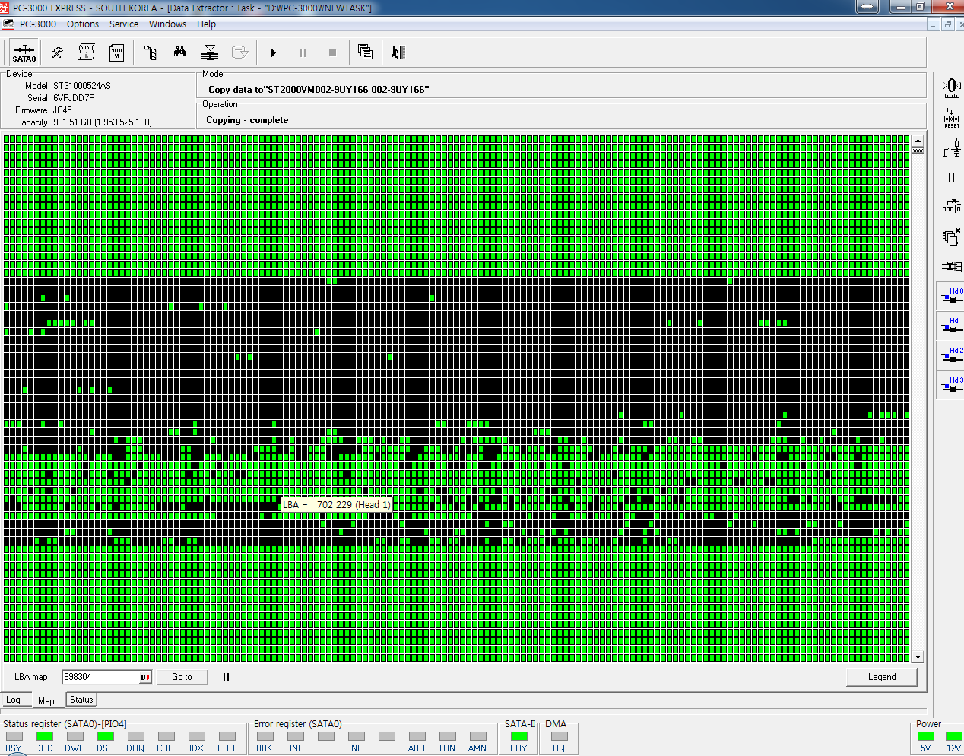Click the serial number 6VPJDD7R text
This screenshot has height=756, width=964.
(75, 98)
